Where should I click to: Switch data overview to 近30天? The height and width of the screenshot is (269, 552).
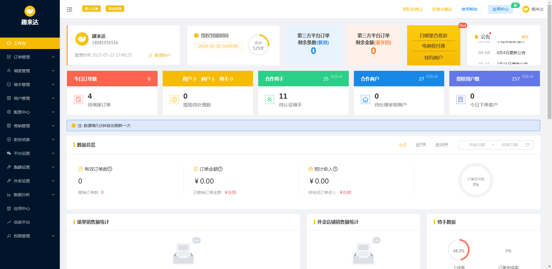[x=442, y=145]
